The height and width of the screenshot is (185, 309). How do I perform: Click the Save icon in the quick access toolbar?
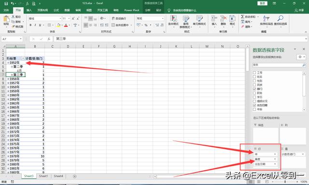click(x=6, y=3)
